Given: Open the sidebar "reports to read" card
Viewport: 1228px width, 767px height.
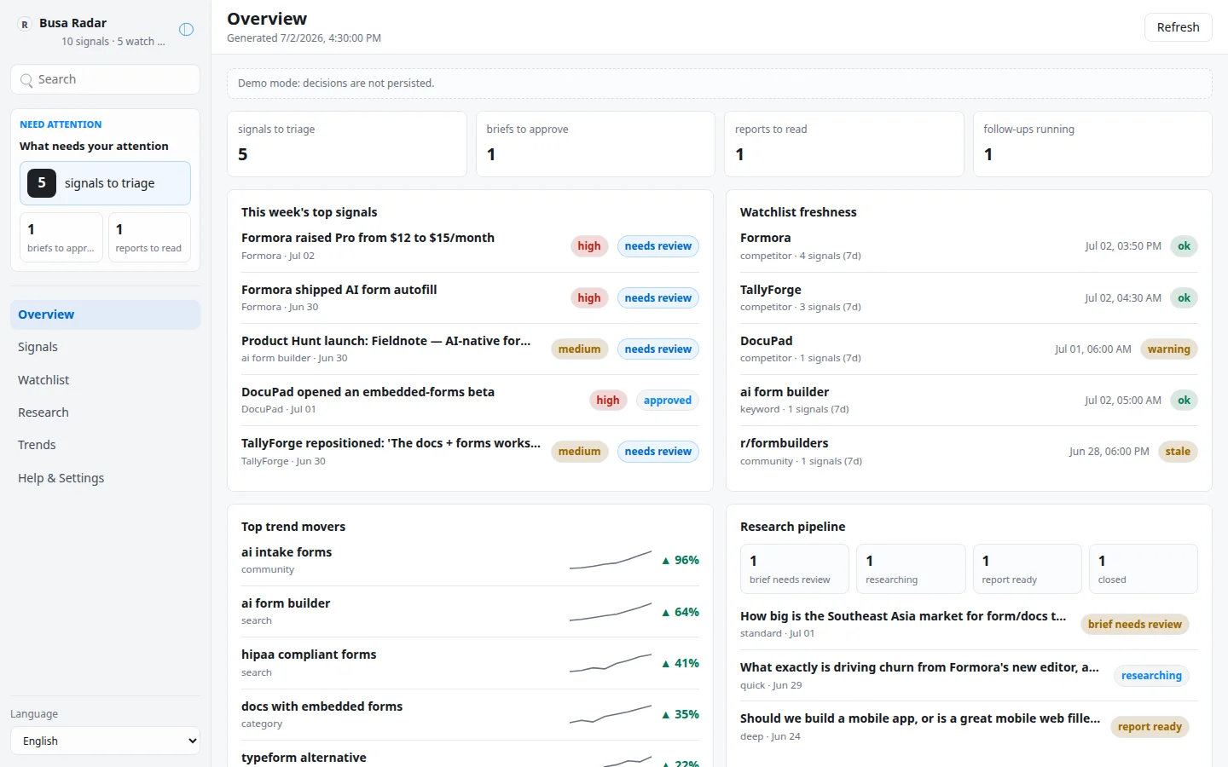Looking at the screenshot, I should point(149,237).
